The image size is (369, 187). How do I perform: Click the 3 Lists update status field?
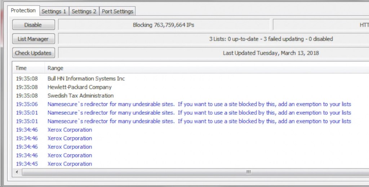(x=213, y=39)
